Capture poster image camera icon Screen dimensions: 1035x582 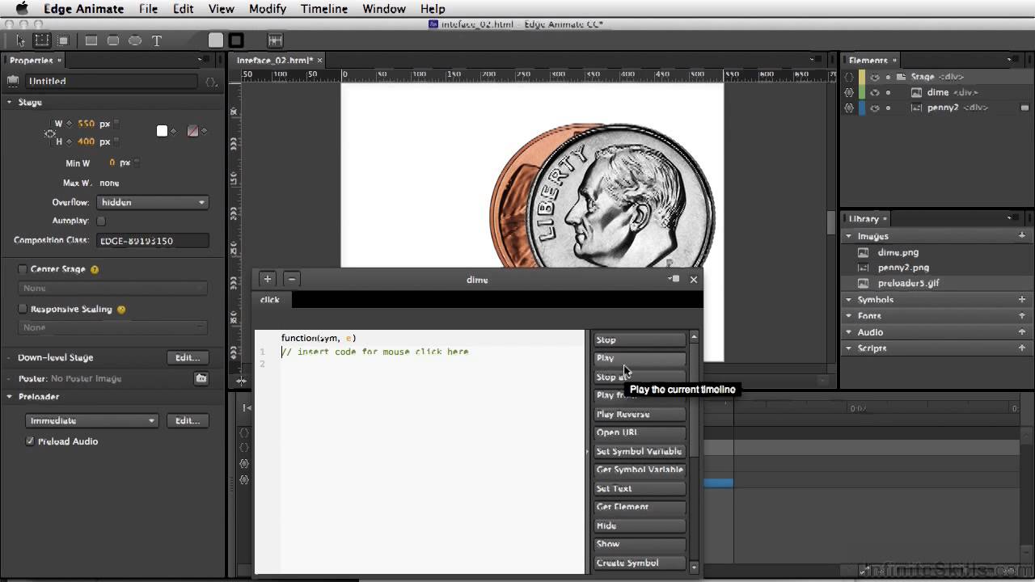point(201,378)
